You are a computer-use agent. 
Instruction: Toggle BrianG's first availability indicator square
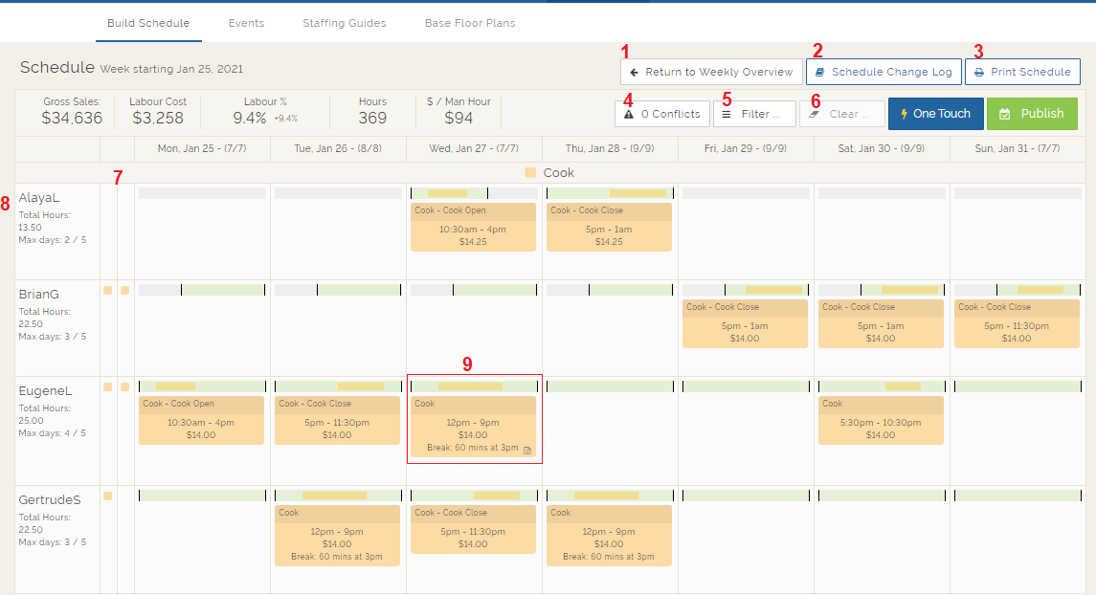pyautogui.click(x=107, y=289)
